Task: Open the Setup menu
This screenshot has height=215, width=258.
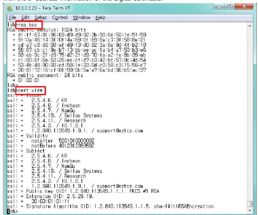Action: pyautogui.click(x=40, y=17)
